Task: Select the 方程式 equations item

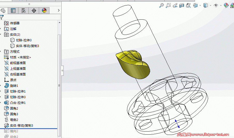Action: pos(12,52)
